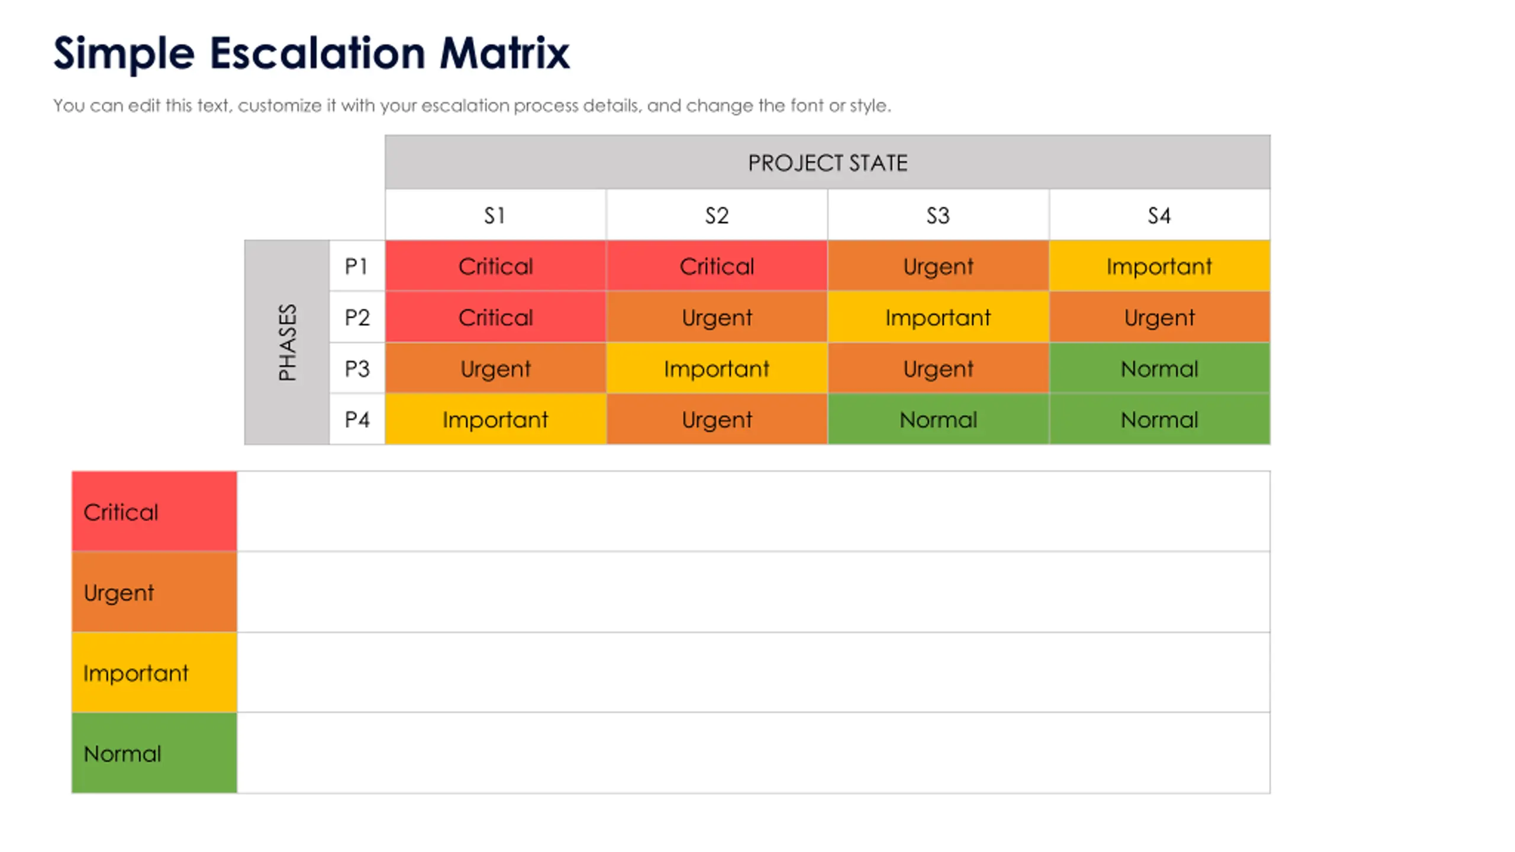Click the blank description area beside Normal legend

click(753, 753)
